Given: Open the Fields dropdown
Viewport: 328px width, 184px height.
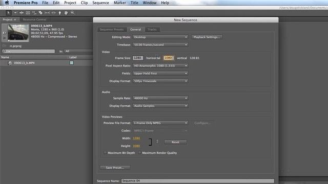Looking at the screenshot, I should pos(160,74).
